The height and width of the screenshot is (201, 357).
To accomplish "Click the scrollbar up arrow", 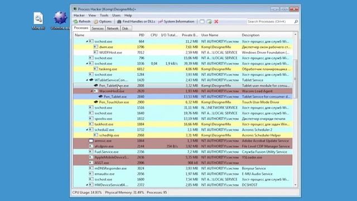I will (x=295, y=35).
